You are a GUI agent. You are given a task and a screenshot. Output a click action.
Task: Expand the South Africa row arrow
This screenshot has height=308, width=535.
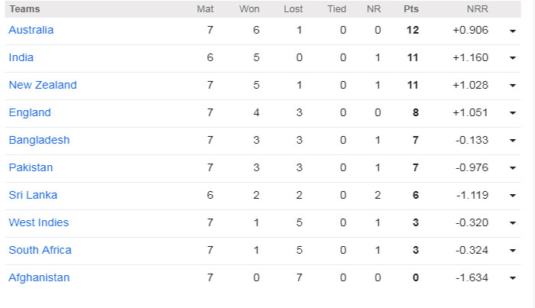point(512,251)
